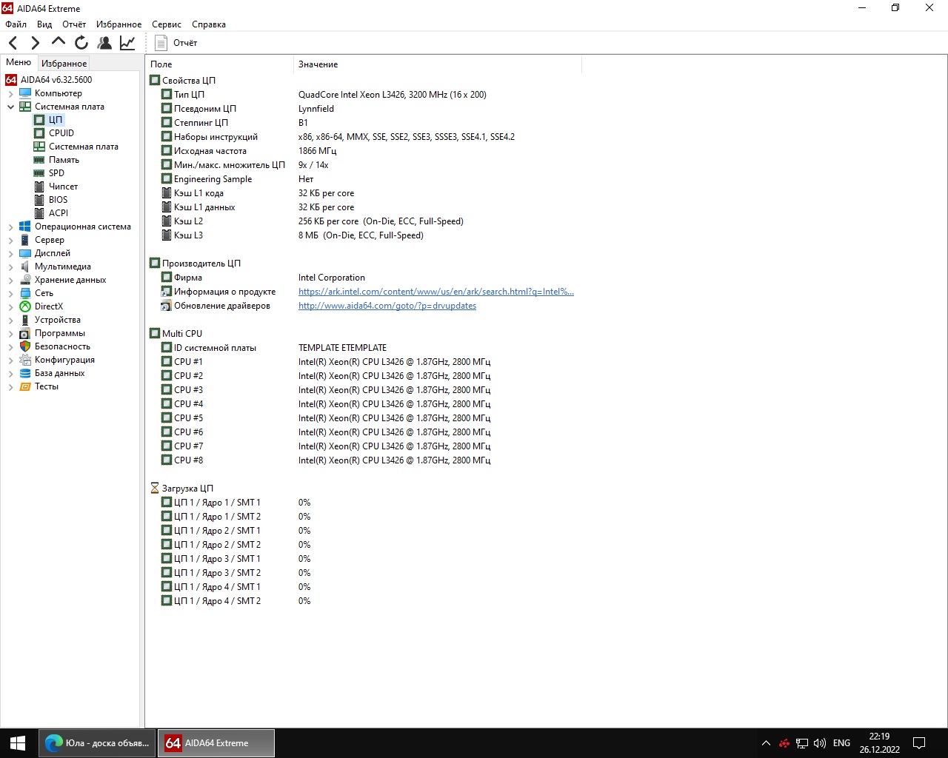
Task: Expand the Компьютер tree node
Action: coord(11,93)
